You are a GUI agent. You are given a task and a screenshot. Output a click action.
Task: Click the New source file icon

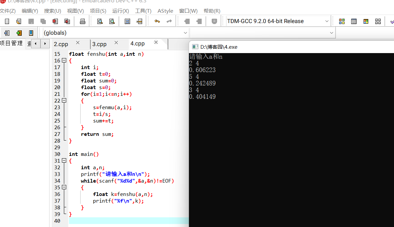pyautogui.click(x=7, y=21)
